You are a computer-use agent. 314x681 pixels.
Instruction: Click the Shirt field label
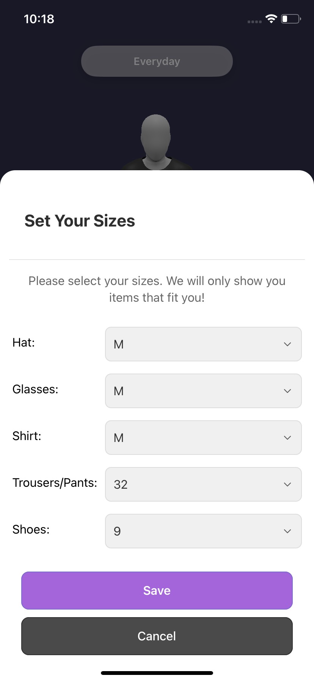27,436
